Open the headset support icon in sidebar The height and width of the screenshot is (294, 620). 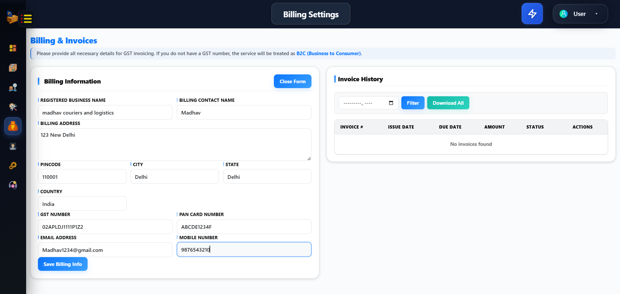pyautogui.click(x=13, y=185)
